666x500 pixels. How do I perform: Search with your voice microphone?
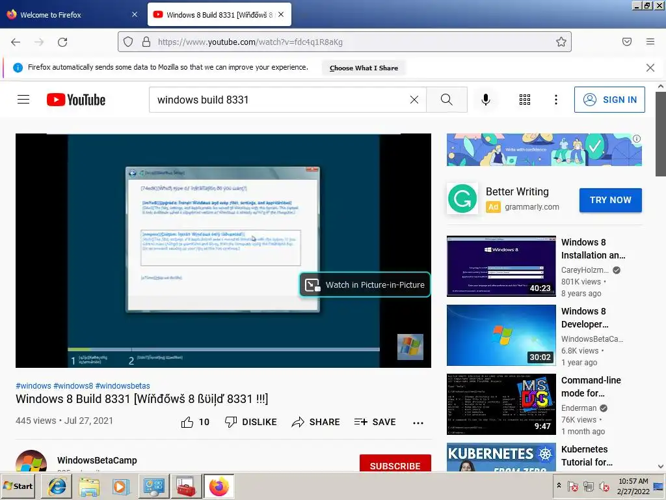pos(485,100)
